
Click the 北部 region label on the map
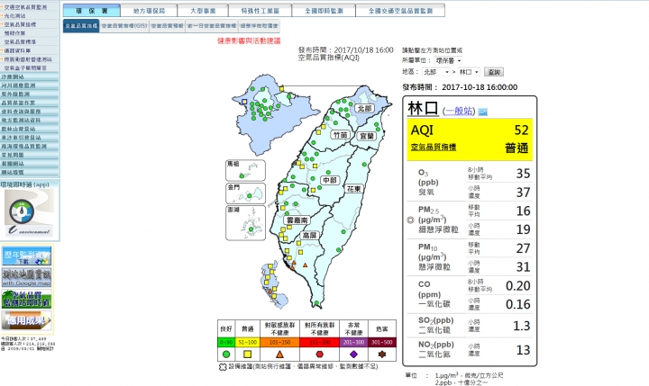click(x=365, y=108)
